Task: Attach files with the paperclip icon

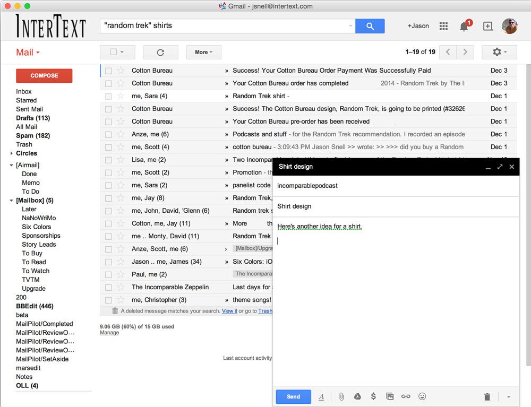Action: tap(341, 396)
